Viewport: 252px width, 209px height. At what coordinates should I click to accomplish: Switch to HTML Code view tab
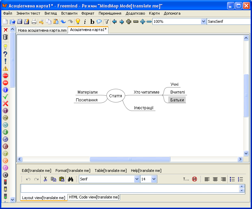[x=94, y=197]
